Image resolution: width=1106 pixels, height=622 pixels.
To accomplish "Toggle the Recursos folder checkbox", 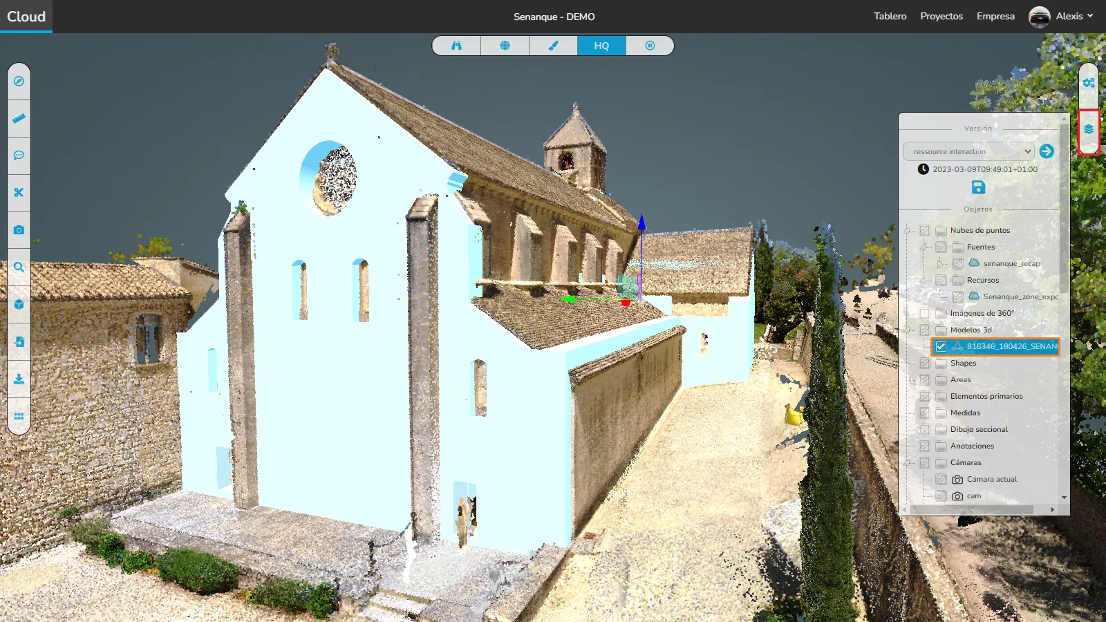I will coord(941,280).
